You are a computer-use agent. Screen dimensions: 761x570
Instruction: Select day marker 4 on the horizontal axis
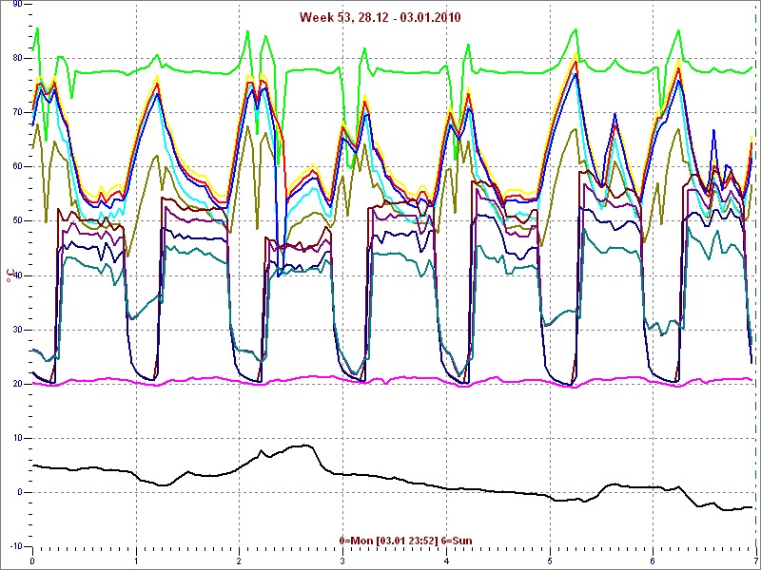click(x=446, y=560)
